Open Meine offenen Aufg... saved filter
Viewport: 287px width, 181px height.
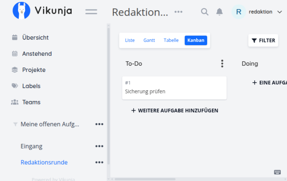tap(50, 124)
